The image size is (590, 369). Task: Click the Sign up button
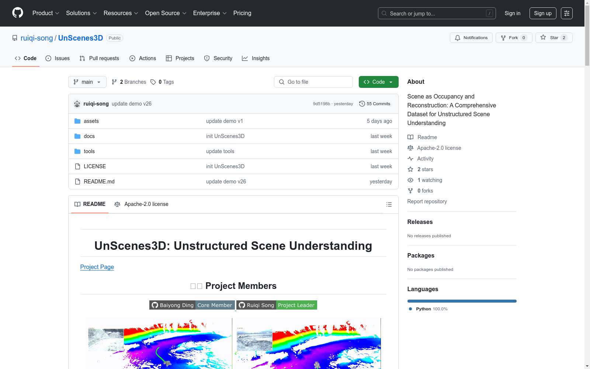(x=542, y=13)
